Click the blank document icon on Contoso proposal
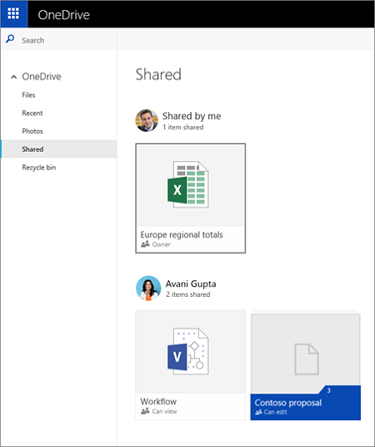This screenshot has width=375, height=447. 307,359
